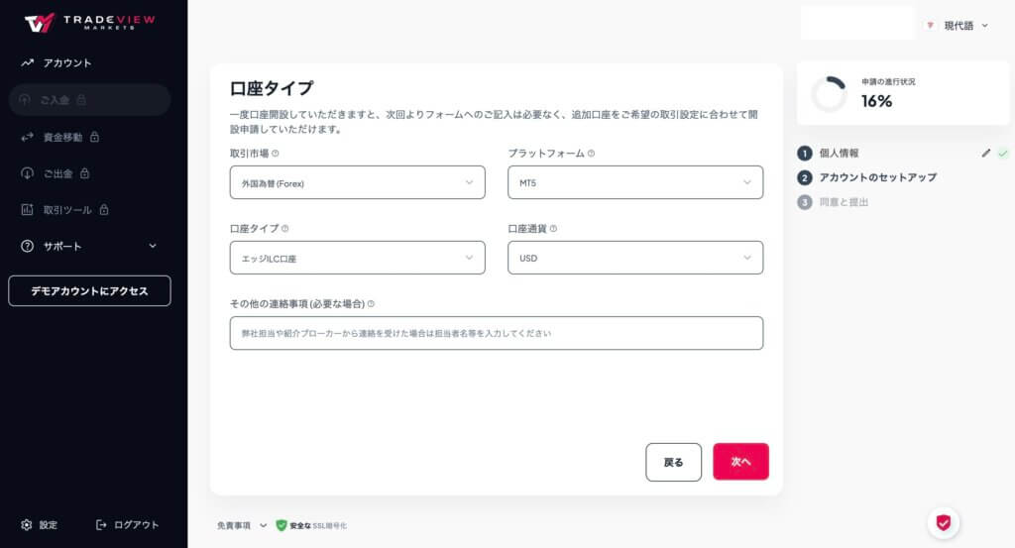This screenshot has height=548, width=1015.
Task: Click the 口座タイプ page heading
Action: click(x=272, y=88)
